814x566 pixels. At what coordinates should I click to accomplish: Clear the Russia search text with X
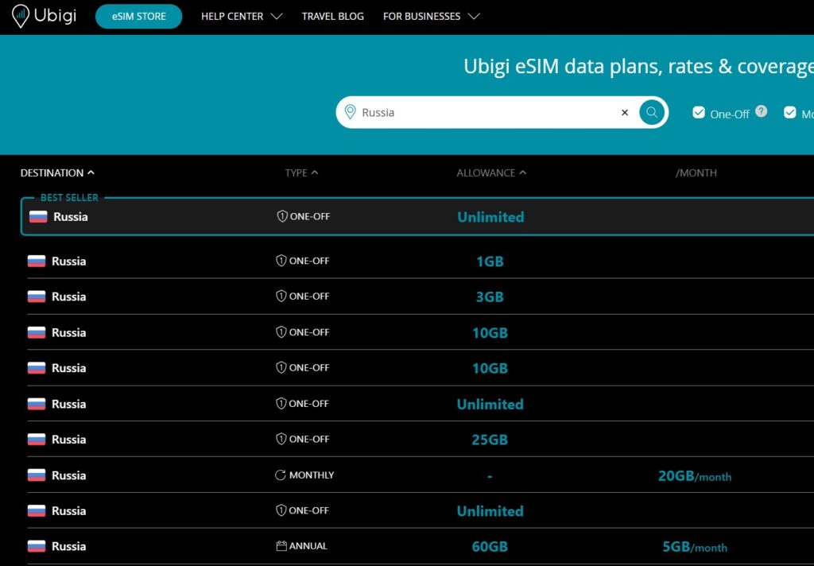pos(625,113)
